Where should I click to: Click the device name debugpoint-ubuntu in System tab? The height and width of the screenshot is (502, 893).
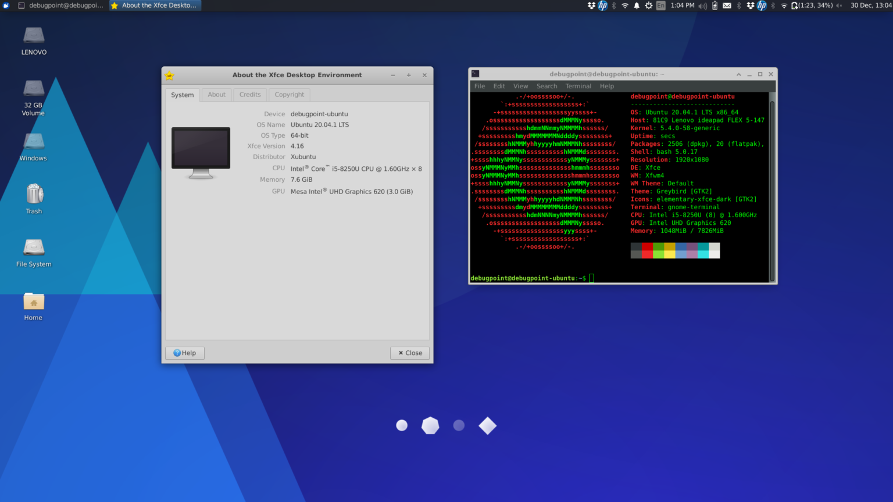[319, 114]
